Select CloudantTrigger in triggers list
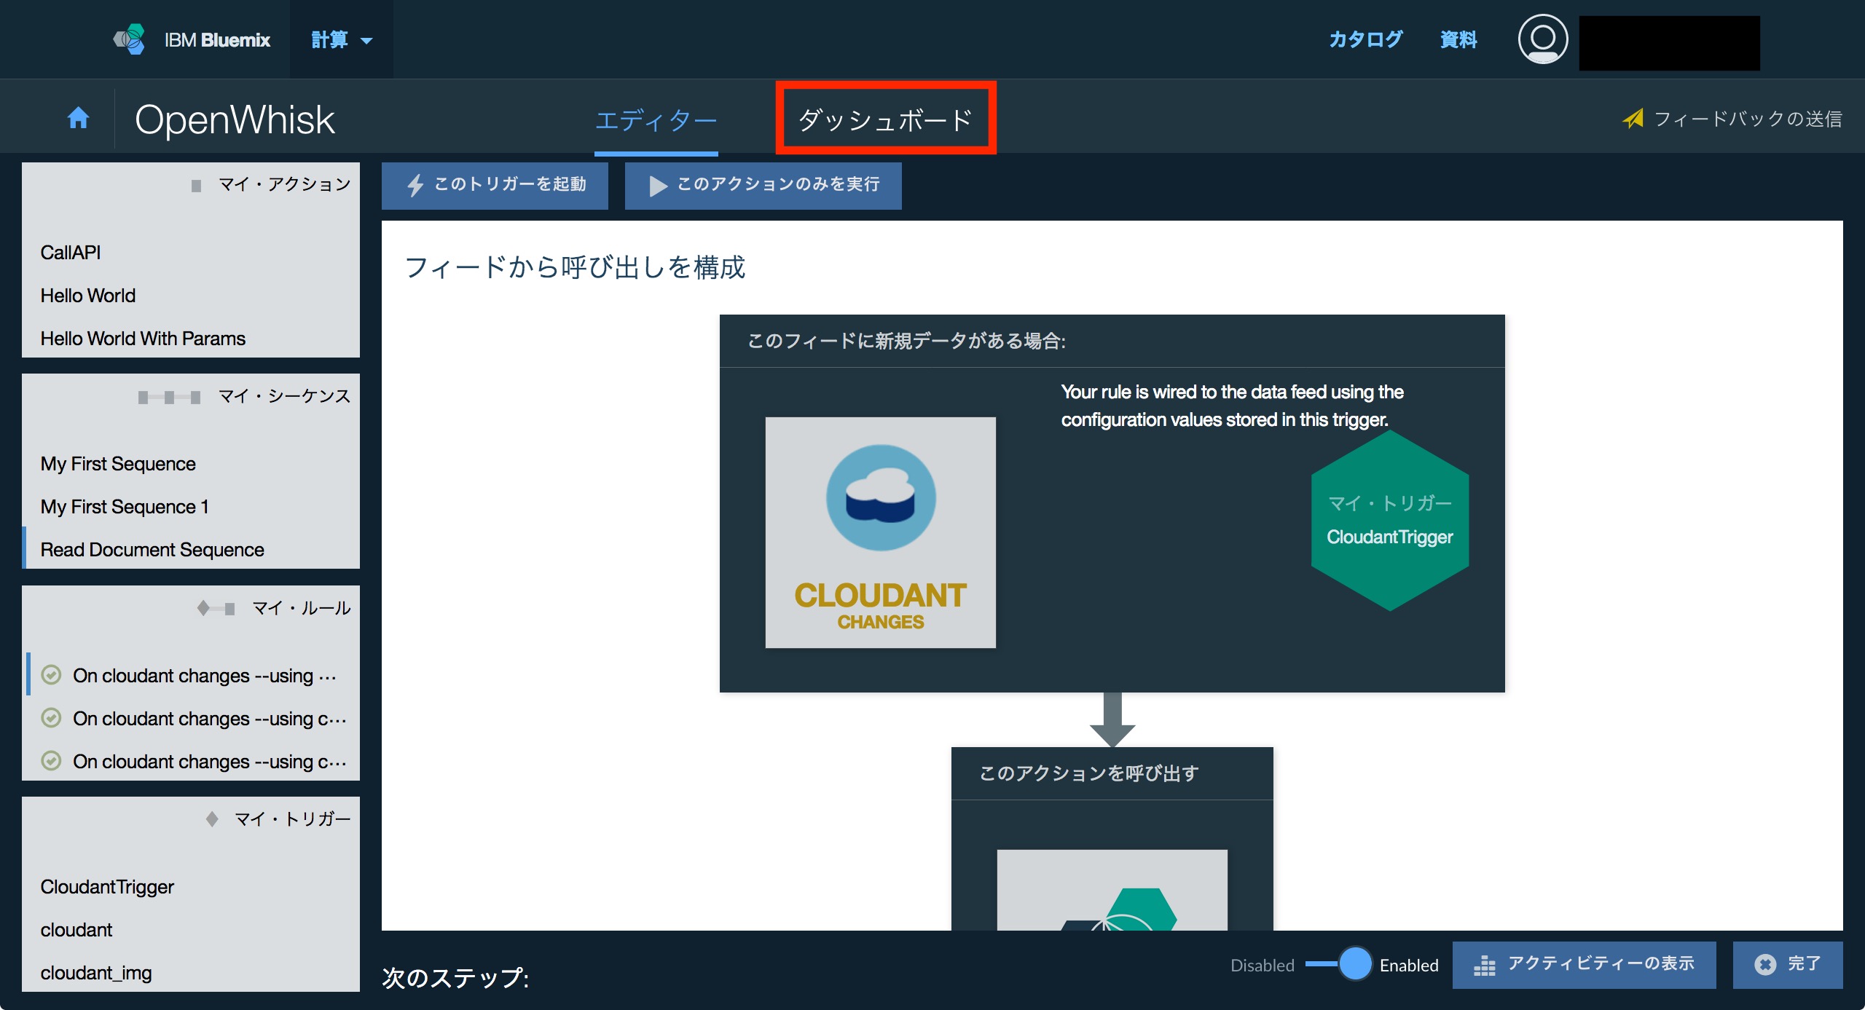The width and height of the screenshot is (1865, 1010). [107, 887]
